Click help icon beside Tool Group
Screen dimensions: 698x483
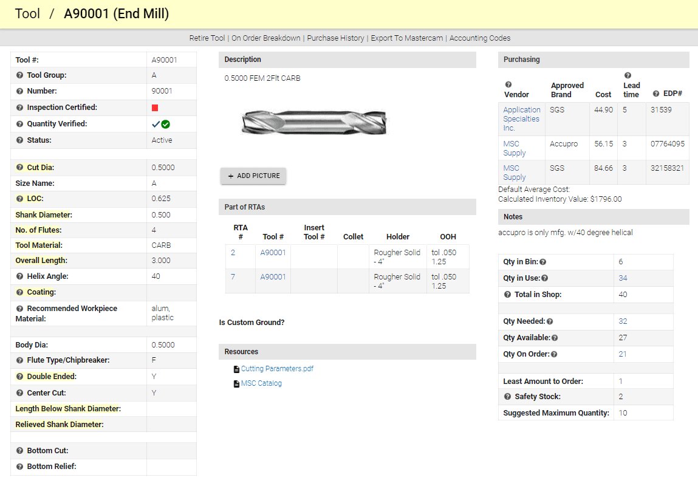coord(19,75)
